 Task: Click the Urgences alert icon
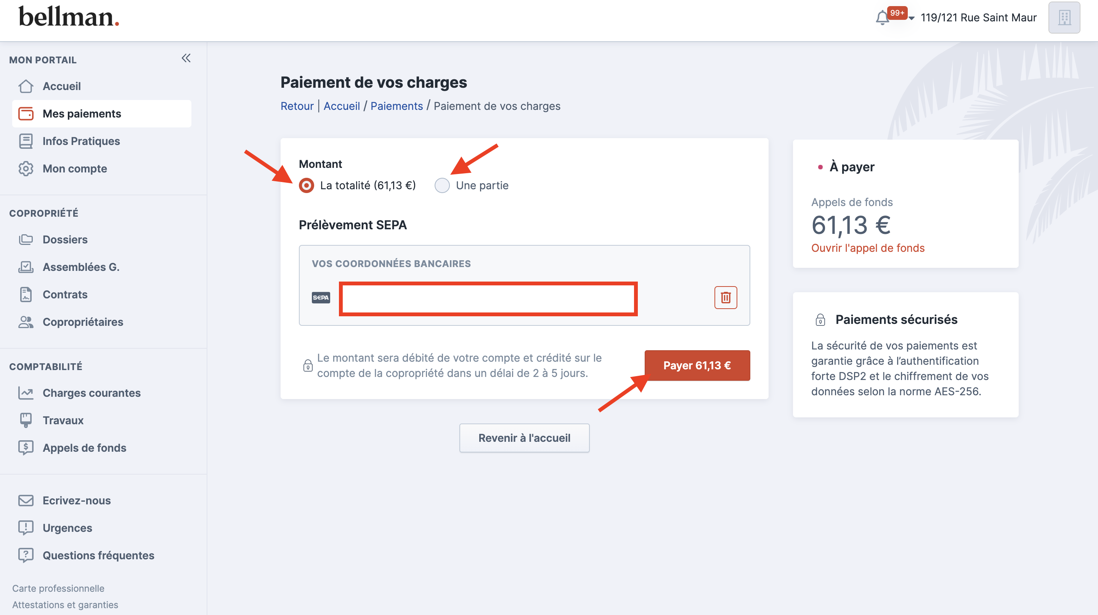26,528
